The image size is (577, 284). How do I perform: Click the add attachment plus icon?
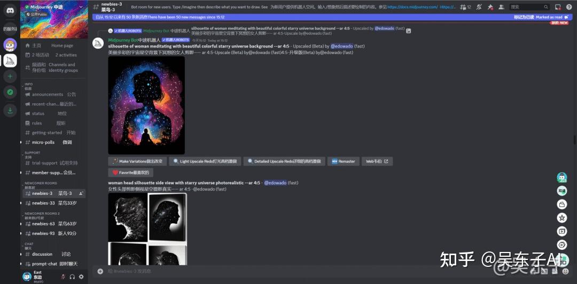click(x=100, y=272)
